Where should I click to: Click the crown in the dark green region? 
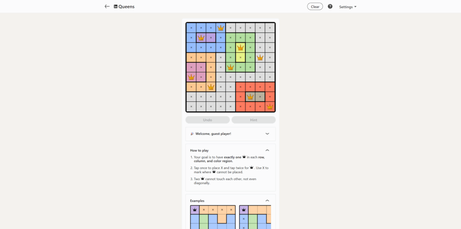tap(230, 67)
